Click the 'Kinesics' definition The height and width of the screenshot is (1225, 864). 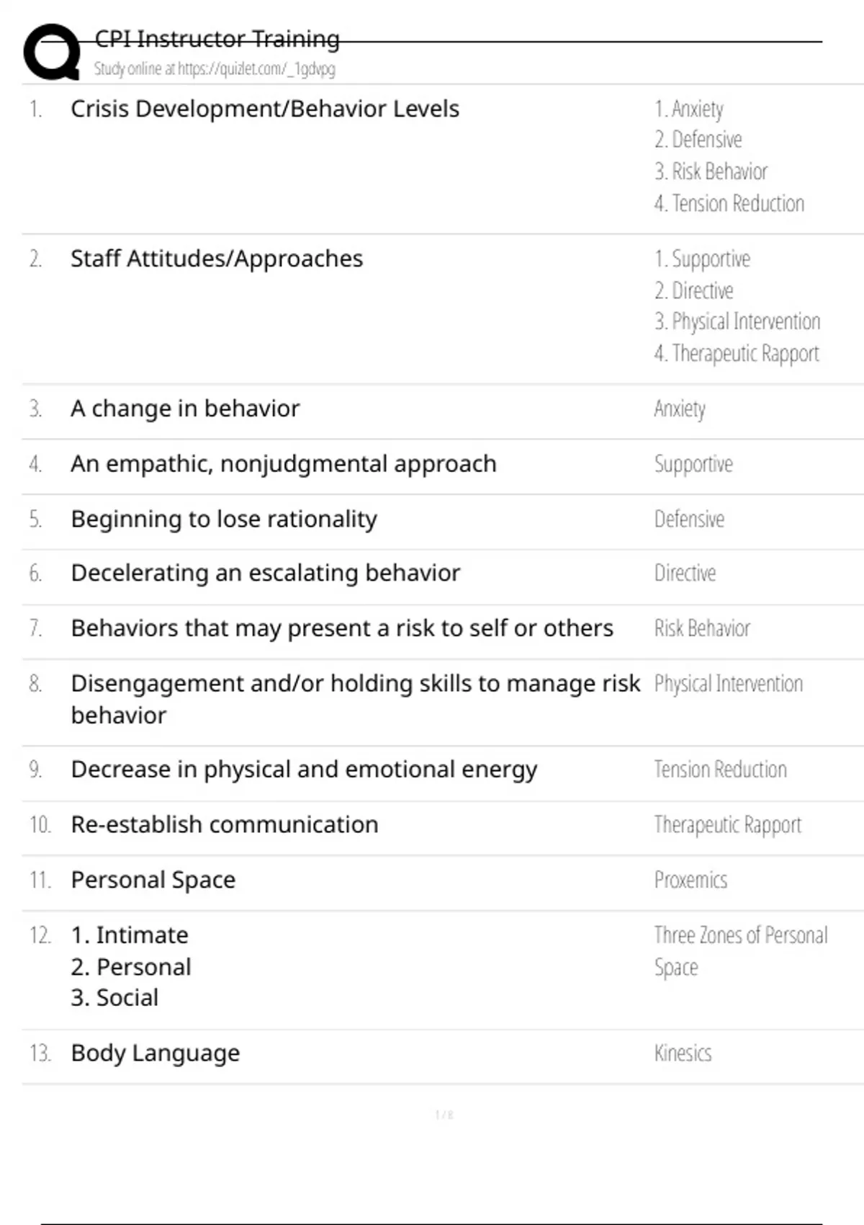coord(683,1053)
